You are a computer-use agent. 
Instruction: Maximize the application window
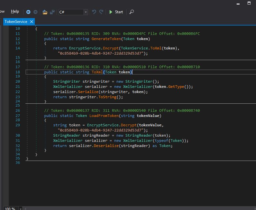click(249, 3)
